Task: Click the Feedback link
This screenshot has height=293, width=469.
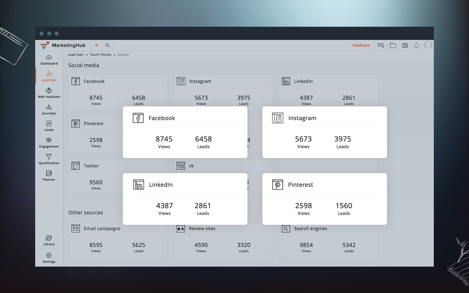Action: [x=361, y=45]
